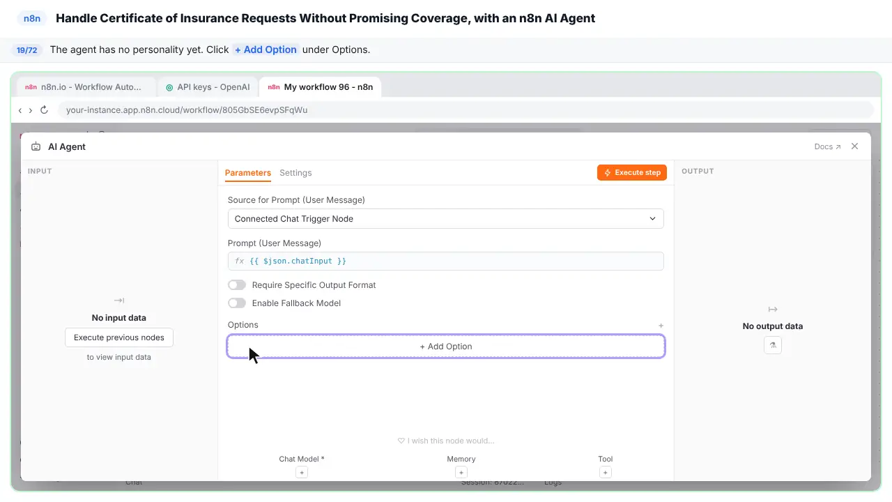Open the Source for Prompt dropdown
892x502 pixels.
446,219
